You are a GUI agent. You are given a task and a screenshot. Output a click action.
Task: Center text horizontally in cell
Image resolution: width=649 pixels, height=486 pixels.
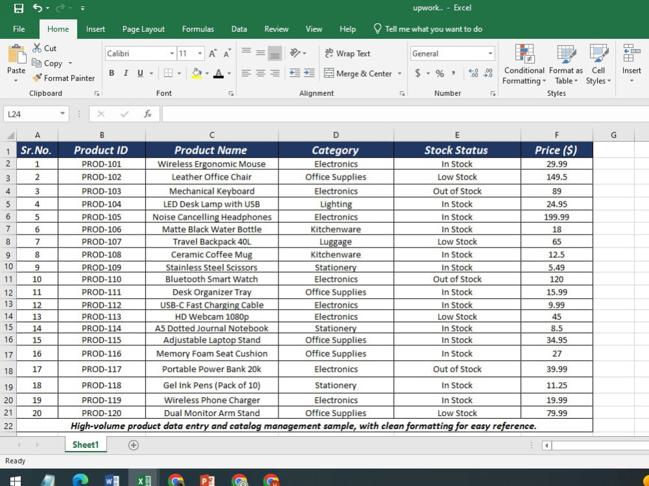pos(260,73)
